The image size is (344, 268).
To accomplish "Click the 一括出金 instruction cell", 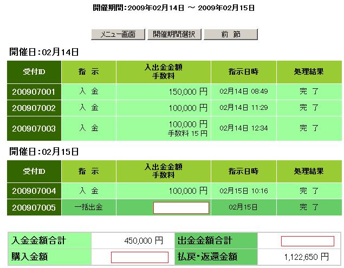I will click(89, 207).
